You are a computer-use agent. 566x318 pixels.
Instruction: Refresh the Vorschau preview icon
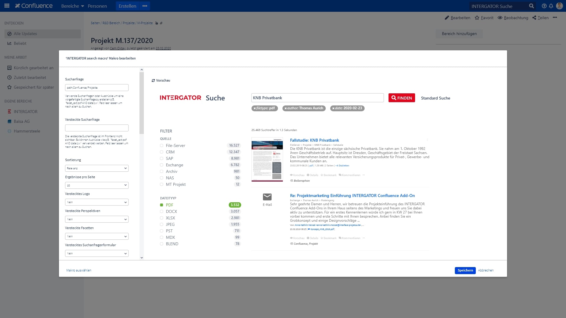(x=153, y=80)
